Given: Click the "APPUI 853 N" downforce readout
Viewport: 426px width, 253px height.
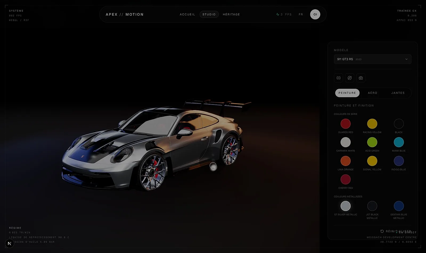Looking at the screenshot, I should point(407,20).
